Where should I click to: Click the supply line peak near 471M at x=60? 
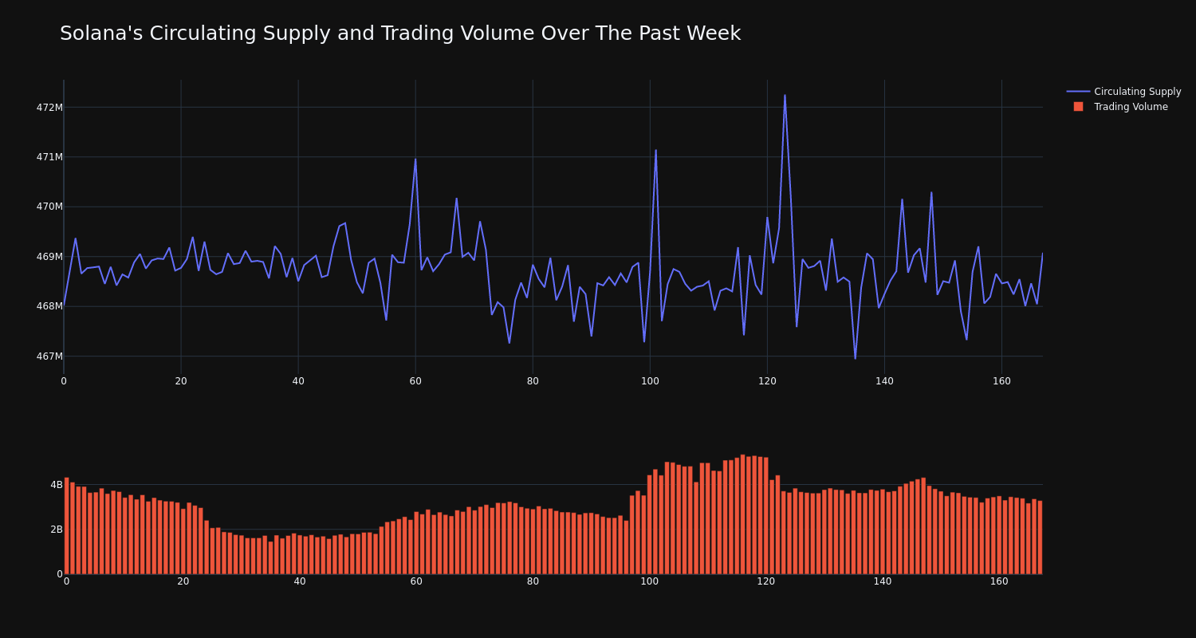coord(415,159)
